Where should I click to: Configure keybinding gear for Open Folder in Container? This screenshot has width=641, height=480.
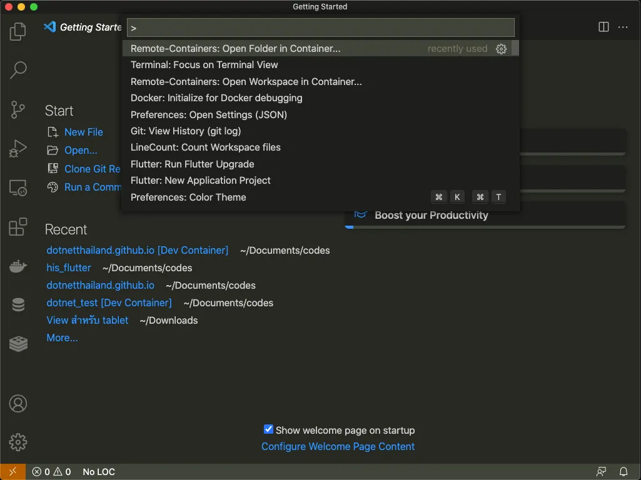point(501,49)
